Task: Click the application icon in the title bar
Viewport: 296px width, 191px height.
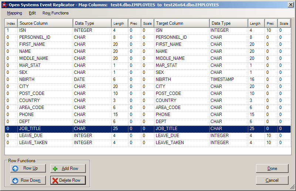Action: pyautogui.click(x=5, y=5)
